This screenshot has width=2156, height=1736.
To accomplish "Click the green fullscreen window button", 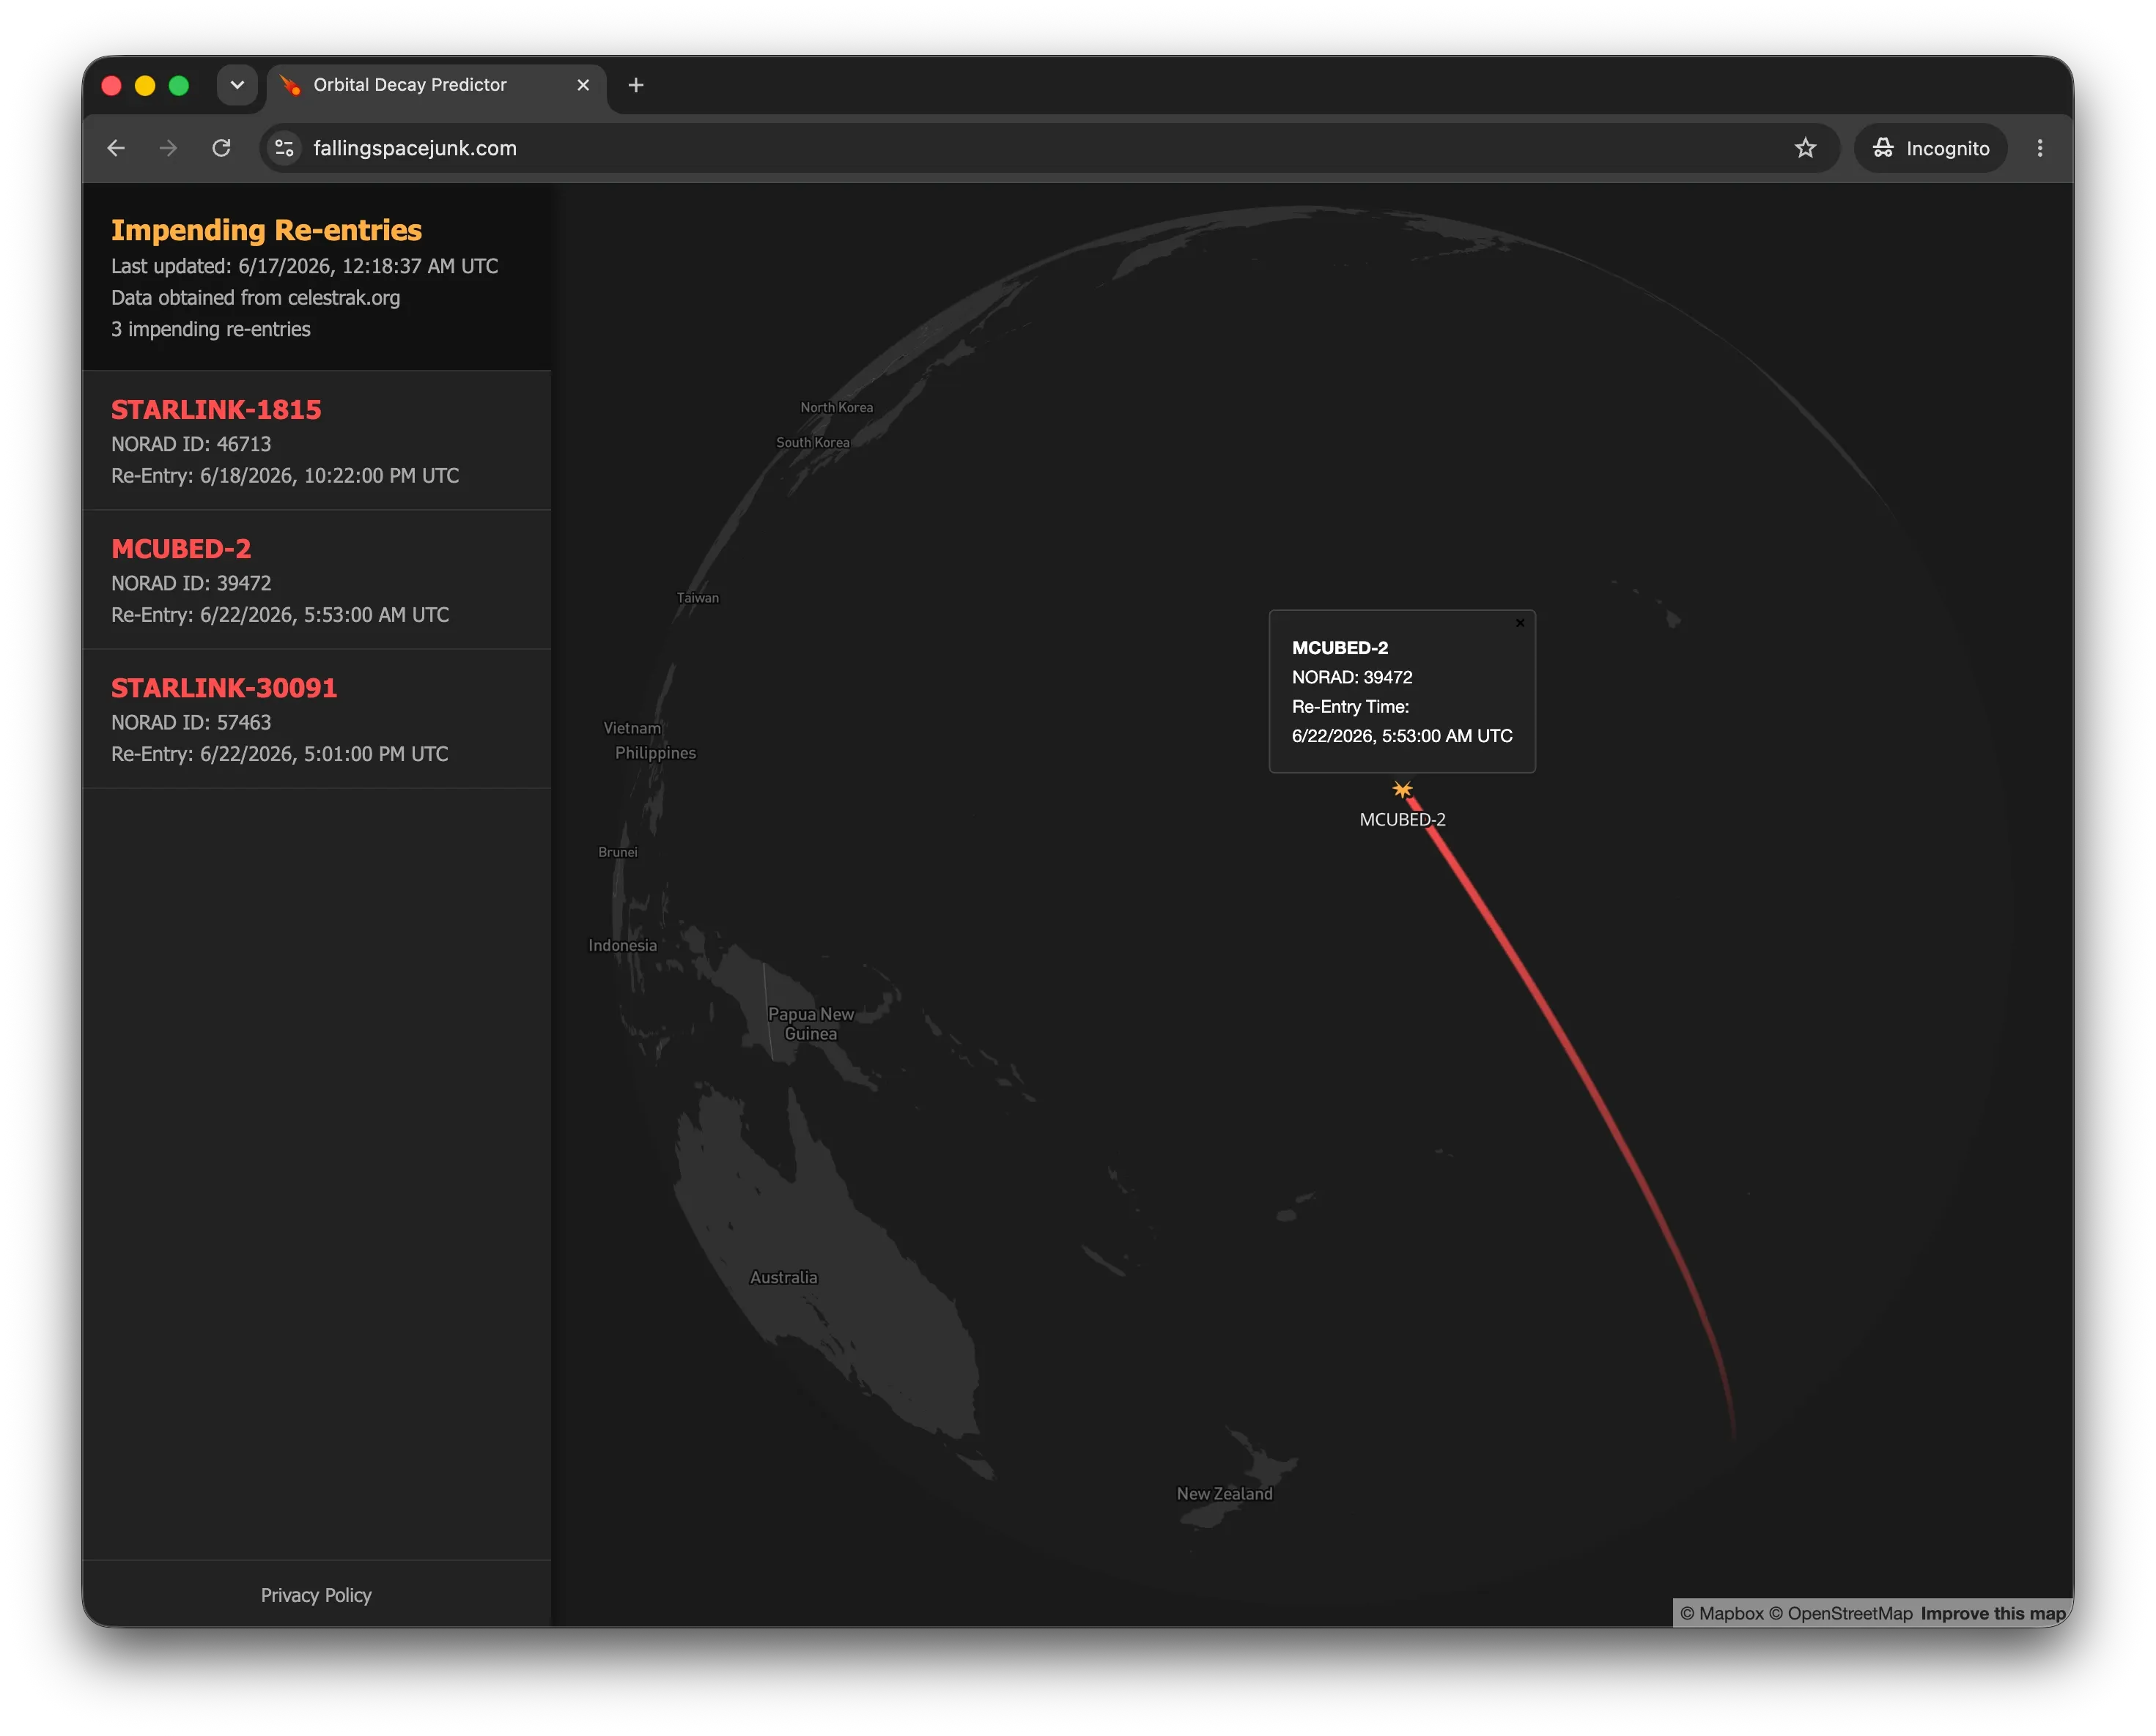I will coord(179,85).
